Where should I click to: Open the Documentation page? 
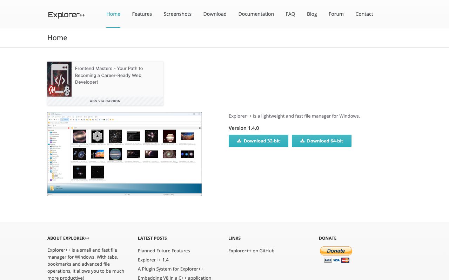[x=256, y=14]
